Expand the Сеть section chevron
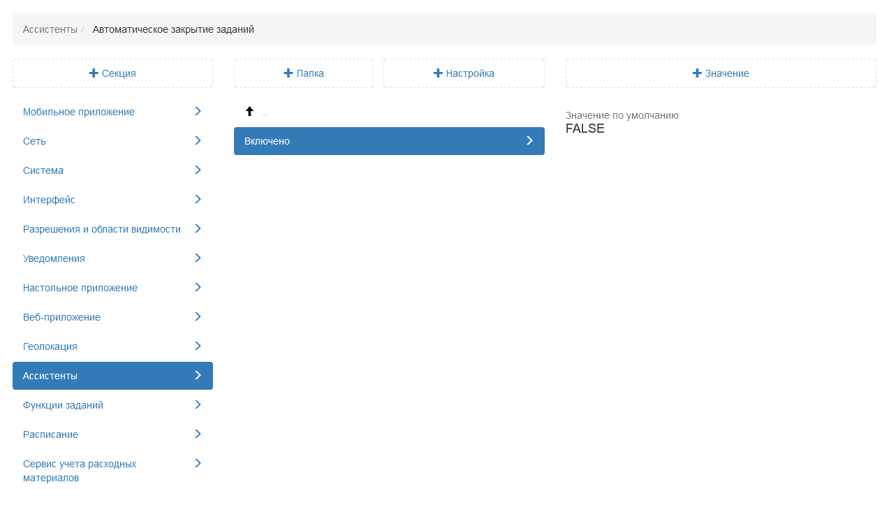889x505 pixels. click(x=198, y=141)
